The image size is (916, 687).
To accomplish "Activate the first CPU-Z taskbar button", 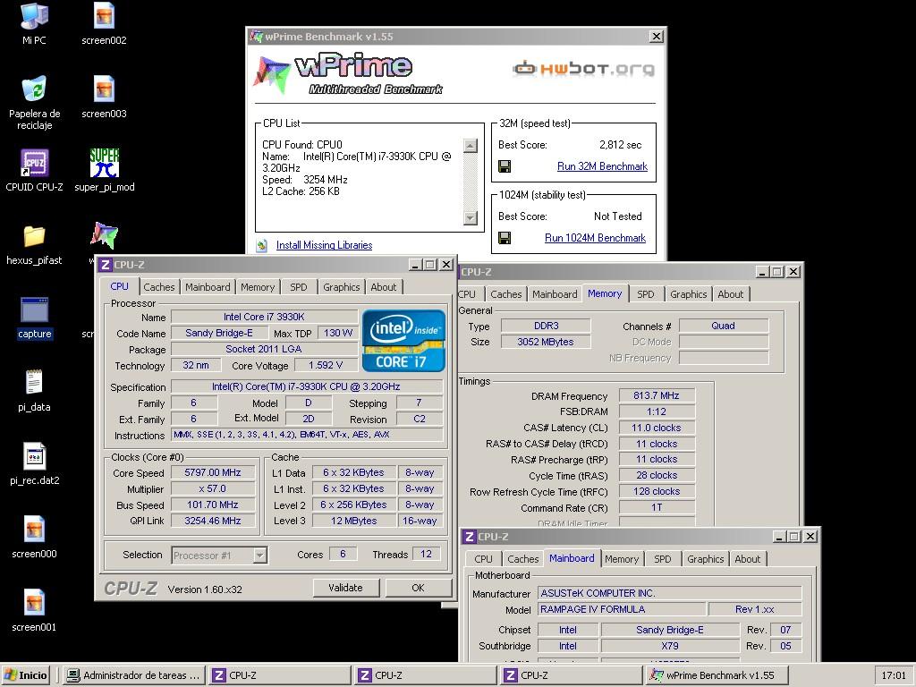I will click(x=280, y=675).
